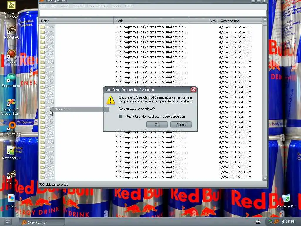301x226 pixels.
Task: Launch Notepad++ from the desktop
Action: coord(11,153)
